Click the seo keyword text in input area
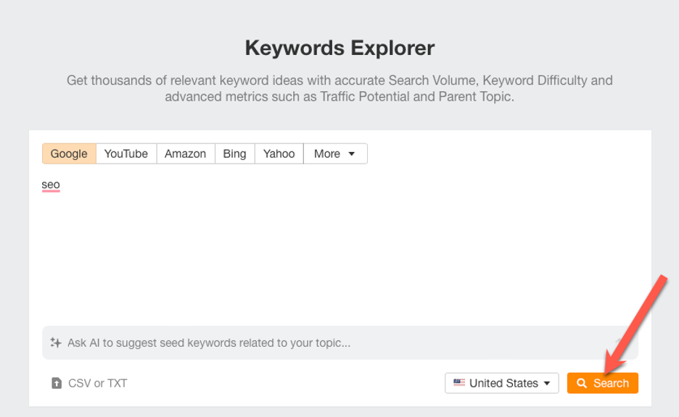The height and width of the screenshot is (417, 679). pyautogui.click(x=50, y=184)
